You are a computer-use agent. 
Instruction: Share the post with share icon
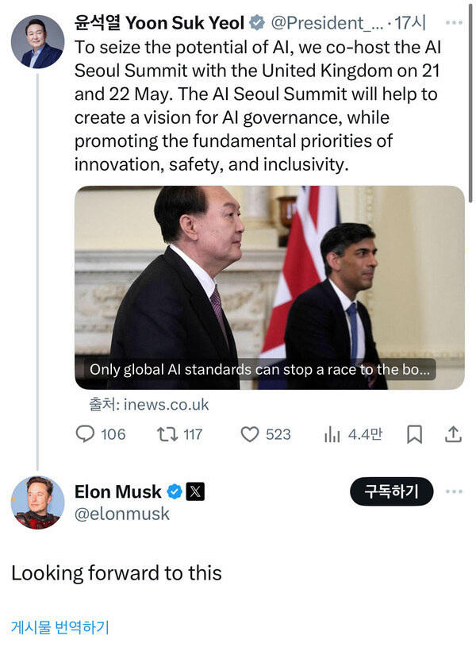click(x=453, y=434)
